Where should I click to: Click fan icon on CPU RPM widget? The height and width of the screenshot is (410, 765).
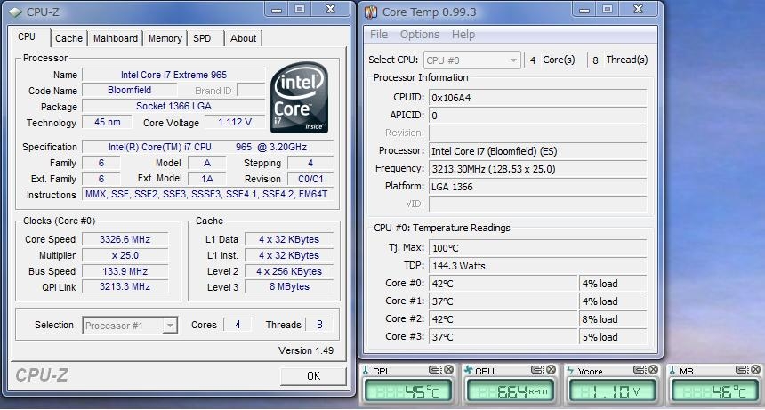pyautogui.click(x=469, y=371)
